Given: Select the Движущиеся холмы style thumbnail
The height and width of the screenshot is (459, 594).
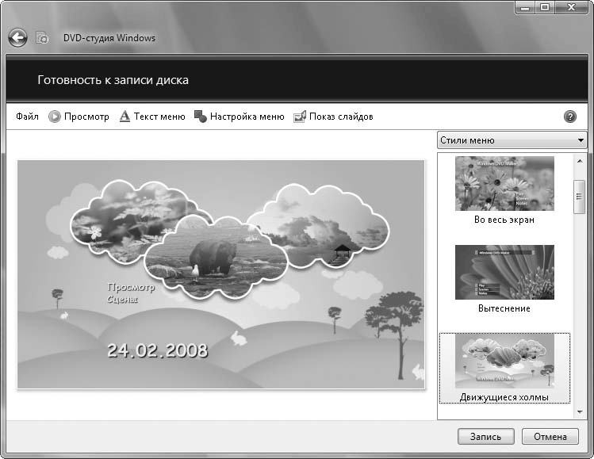Looking at the screenshot, I should coord(504,361).
